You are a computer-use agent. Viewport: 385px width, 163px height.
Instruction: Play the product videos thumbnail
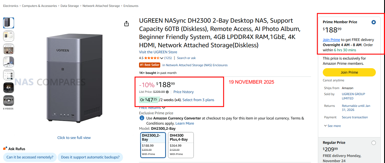[9, 101]
